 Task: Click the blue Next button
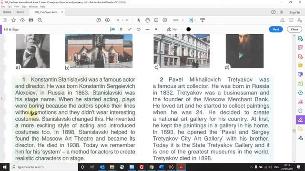coord(276,29)
